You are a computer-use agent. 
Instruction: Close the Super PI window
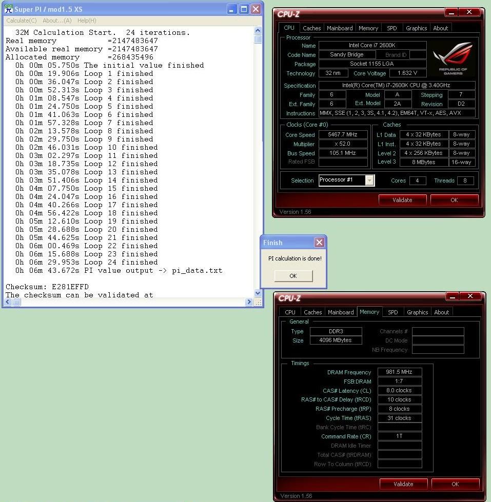[x=256, y=9]
